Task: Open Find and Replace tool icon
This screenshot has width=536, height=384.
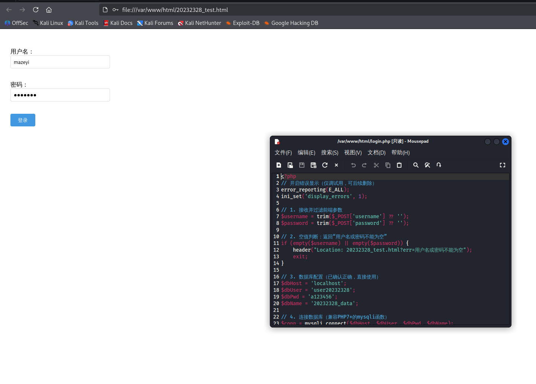Action: pos(427,165)
